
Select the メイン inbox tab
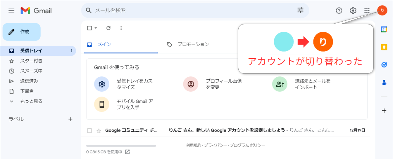point(104,44)
